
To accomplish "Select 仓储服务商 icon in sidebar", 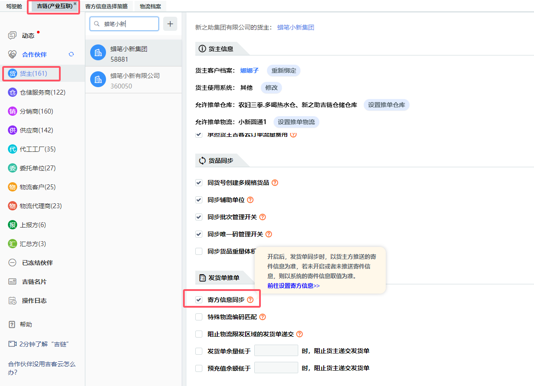I will (x=12, y=92).
